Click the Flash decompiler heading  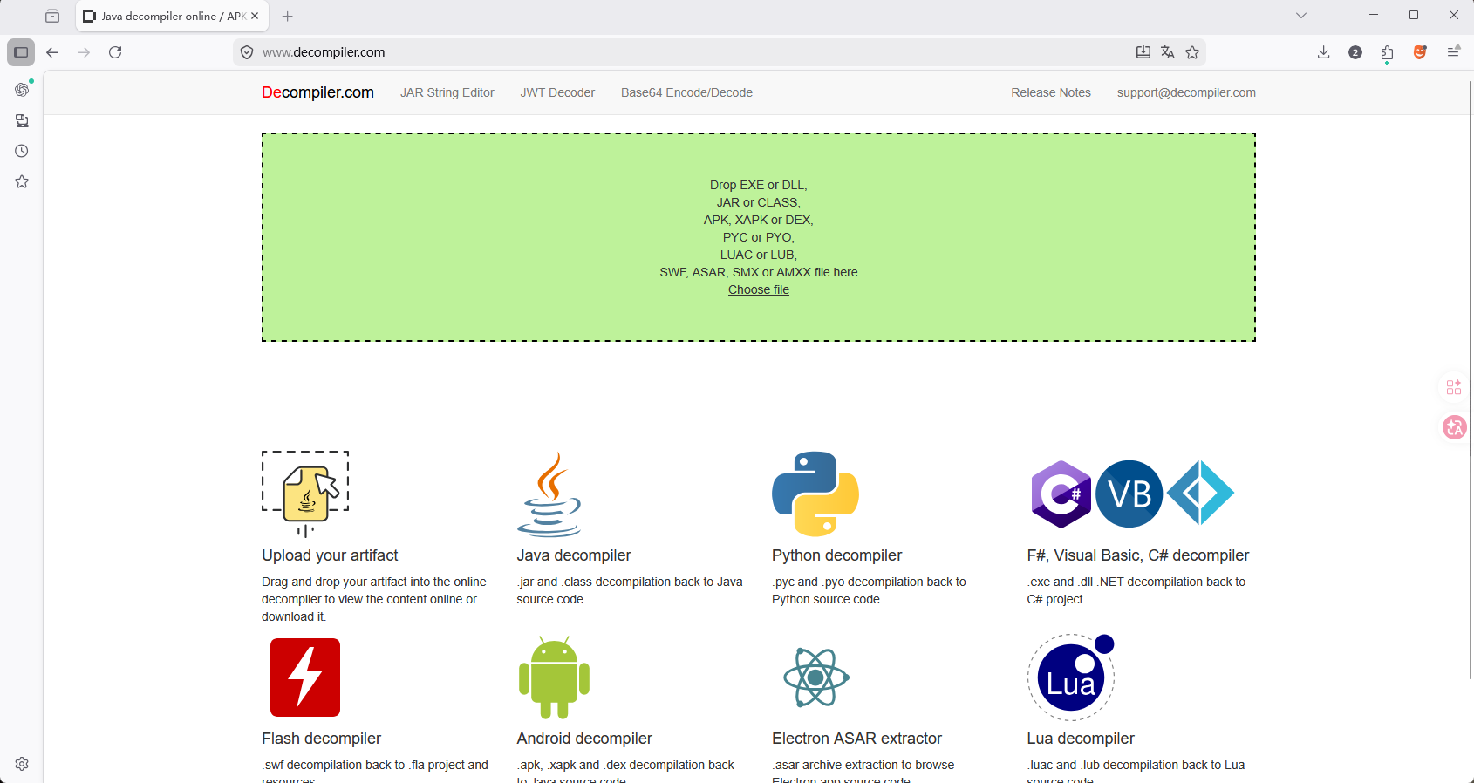tap(322, 739)
